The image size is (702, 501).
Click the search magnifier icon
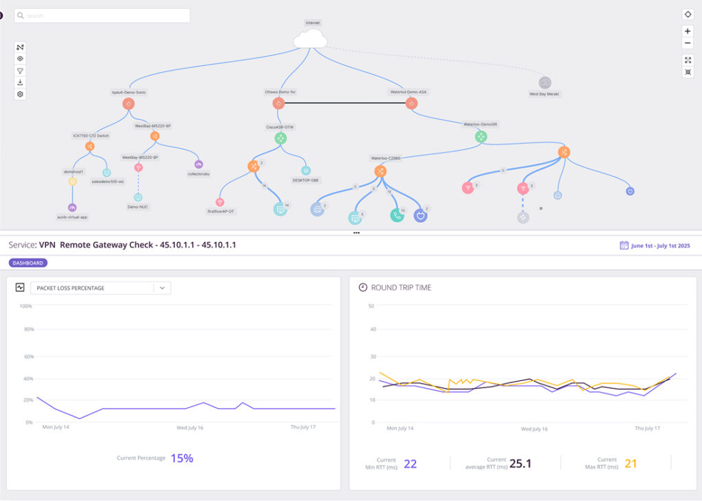pyautogui.click(x=21, y=16)
